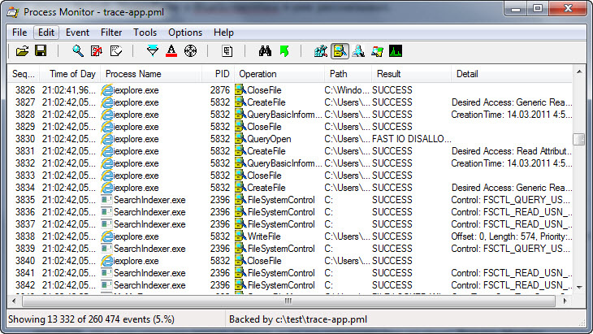Sort by Detail column header

[512, 74]
